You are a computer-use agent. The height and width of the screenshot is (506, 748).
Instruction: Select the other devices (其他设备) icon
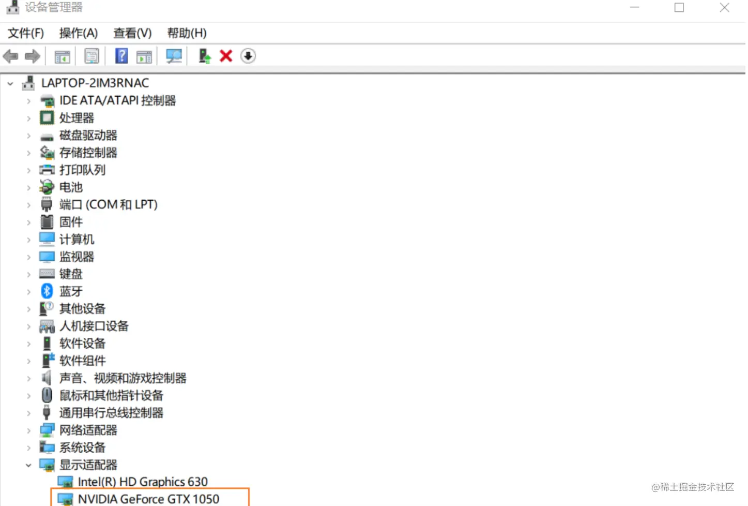[x=47, y=308]
